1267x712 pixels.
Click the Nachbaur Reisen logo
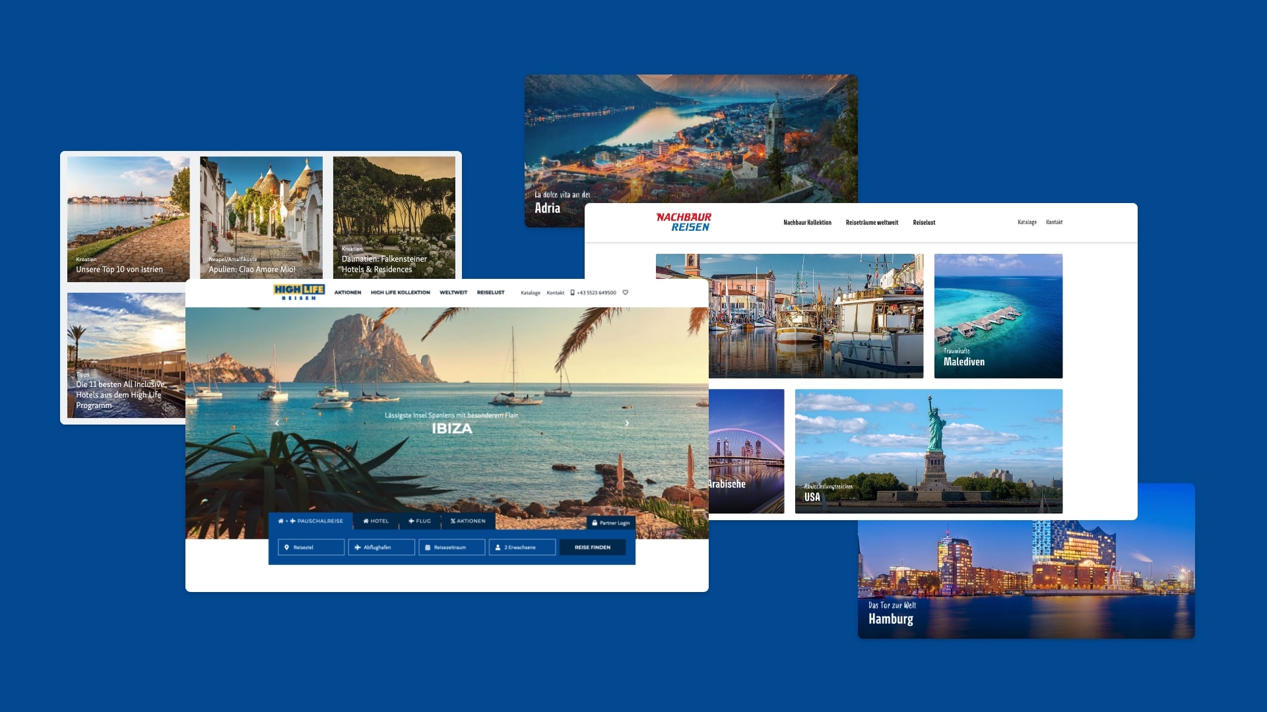point(684,222)
